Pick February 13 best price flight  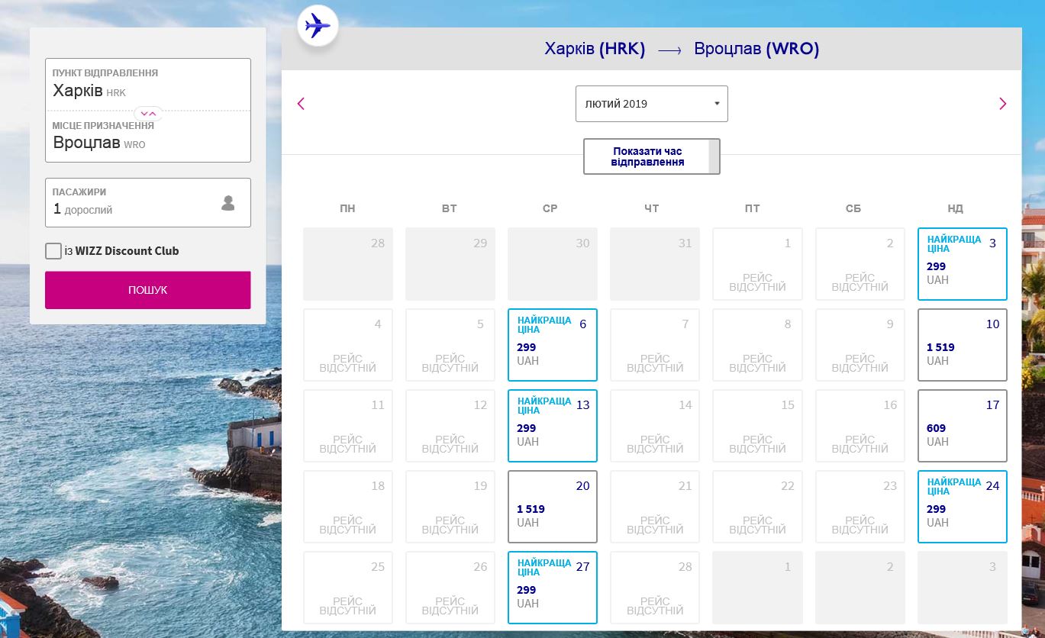point(552,426)
